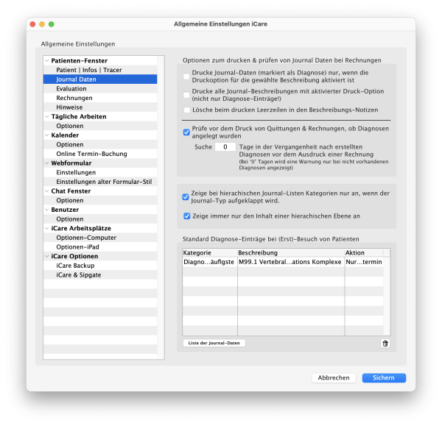Open Online Termin-Buchung settings
Screen dimensions: 442x426
(91, 154)
